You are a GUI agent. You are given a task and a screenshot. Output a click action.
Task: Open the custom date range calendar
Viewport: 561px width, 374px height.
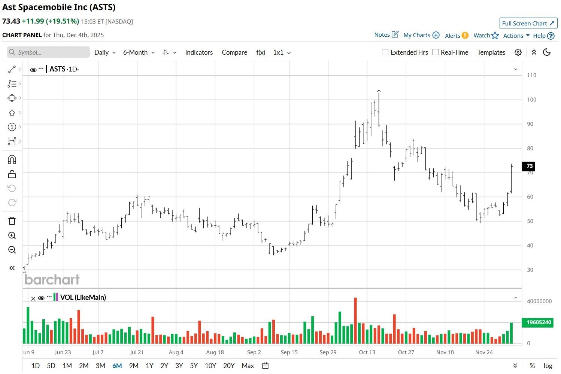coord(266,366)
